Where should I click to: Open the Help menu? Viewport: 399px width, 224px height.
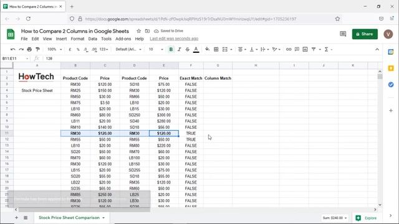(x=139, y=39)
